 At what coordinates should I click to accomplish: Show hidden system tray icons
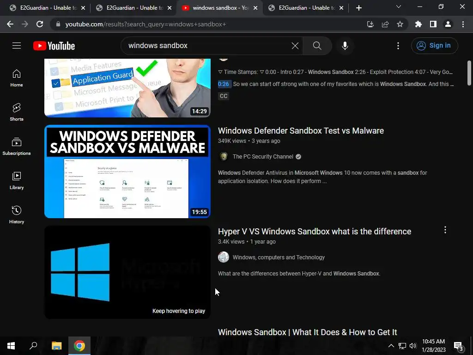coord(391,346)
